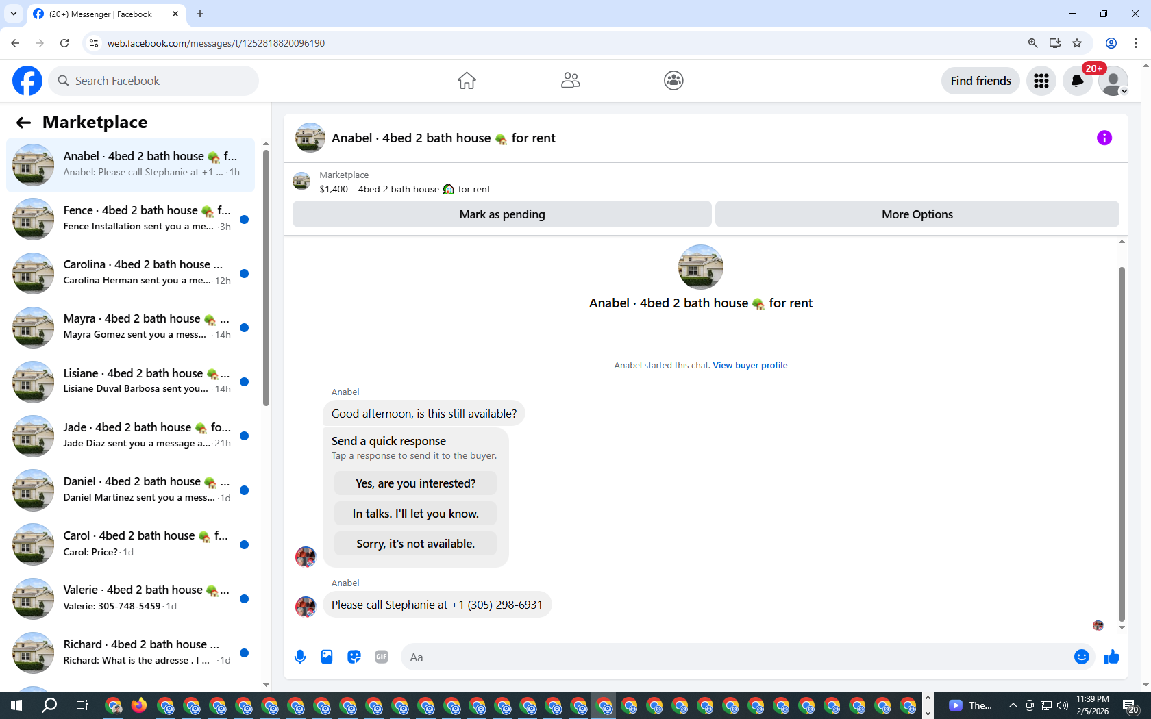1151x719 pixels.
Task: Open Task View on taskbar
Action: point(82,705)
